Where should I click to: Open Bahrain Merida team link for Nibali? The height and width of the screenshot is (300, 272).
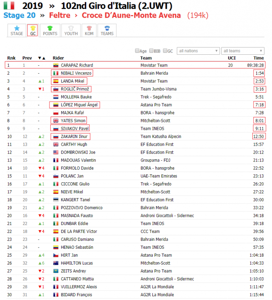(x=154, y=73)
